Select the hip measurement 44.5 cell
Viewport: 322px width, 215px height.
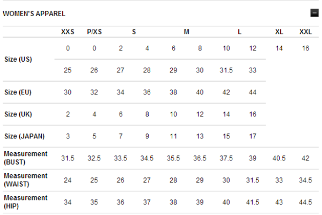[x=305, y=202]
